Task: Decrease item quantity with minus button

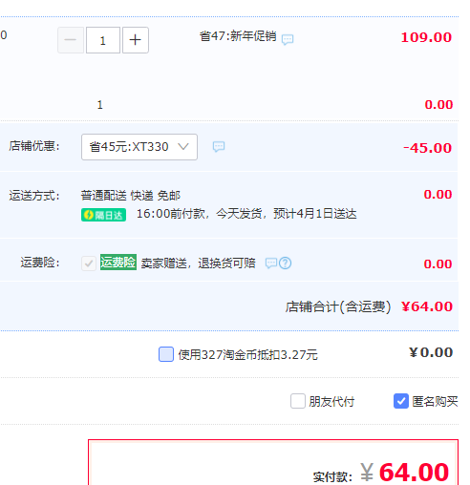Action: click(71, 40)
